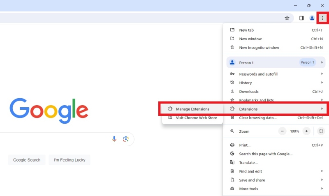Screen dimensions: 329x196
Task: Click the Downloads arrow icon
Action: (232, 91)
